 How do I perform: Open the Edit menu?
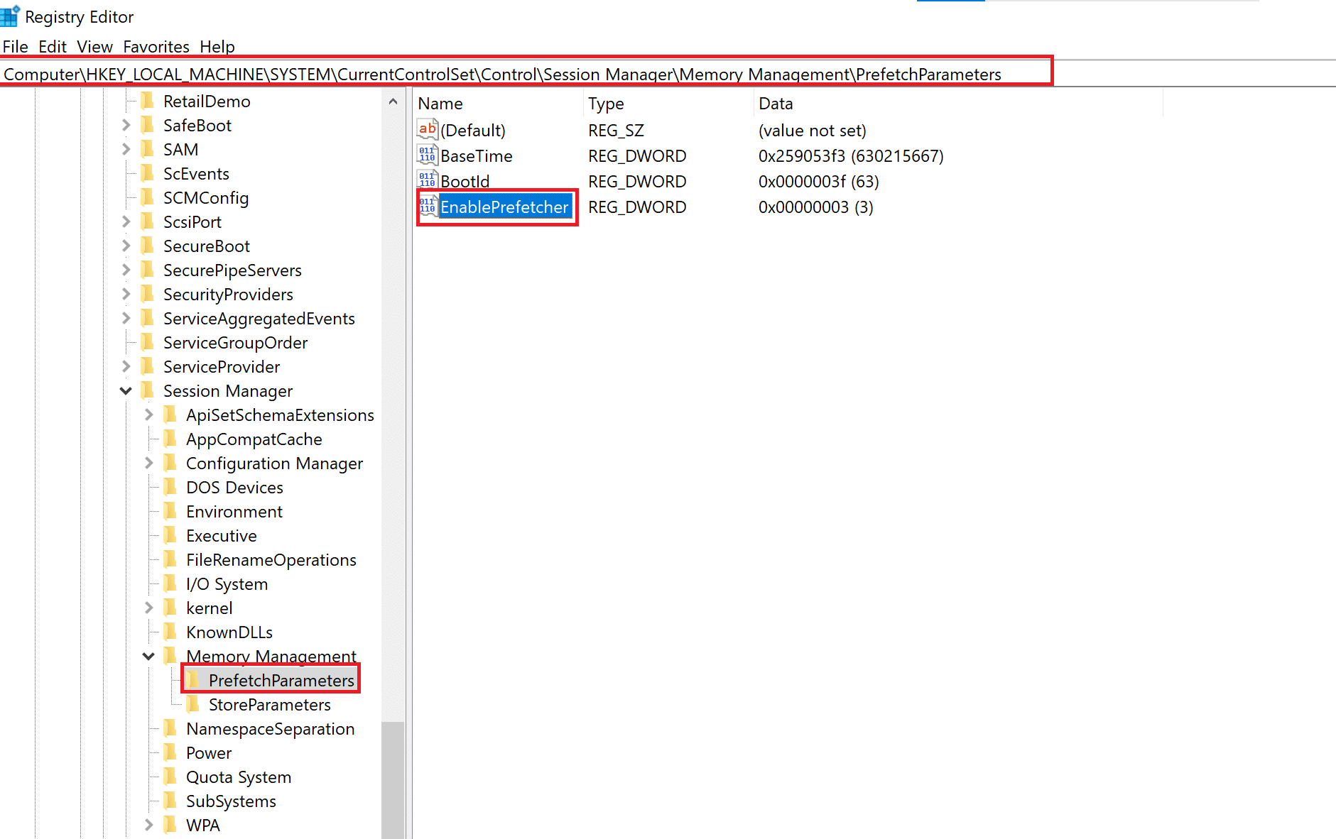(x=52, y=47)
